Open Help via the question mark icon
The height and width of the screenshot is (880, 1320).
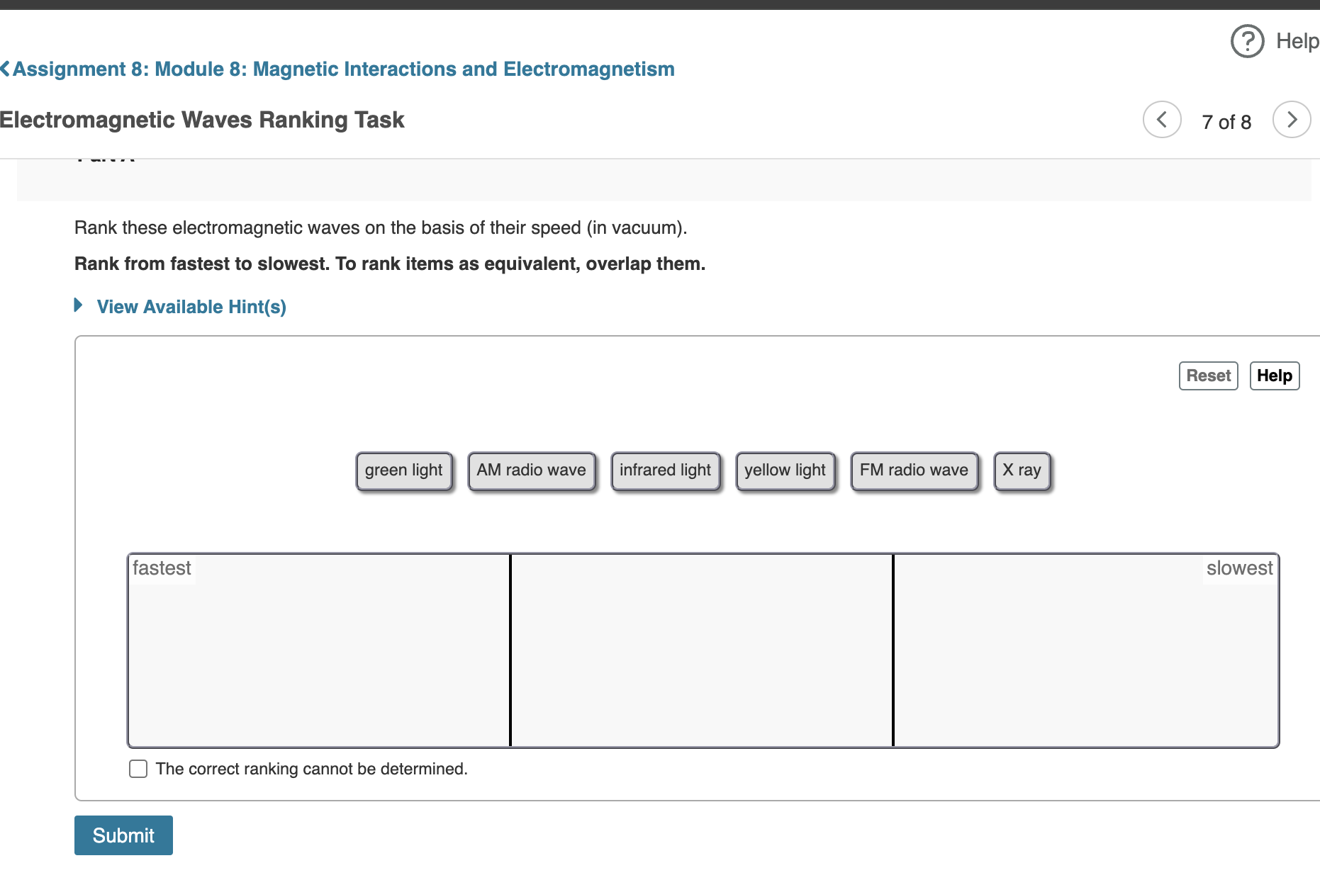click(1246, 41)
